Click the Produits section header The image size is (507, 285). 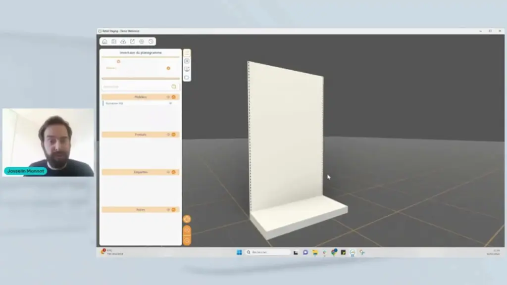141,135
